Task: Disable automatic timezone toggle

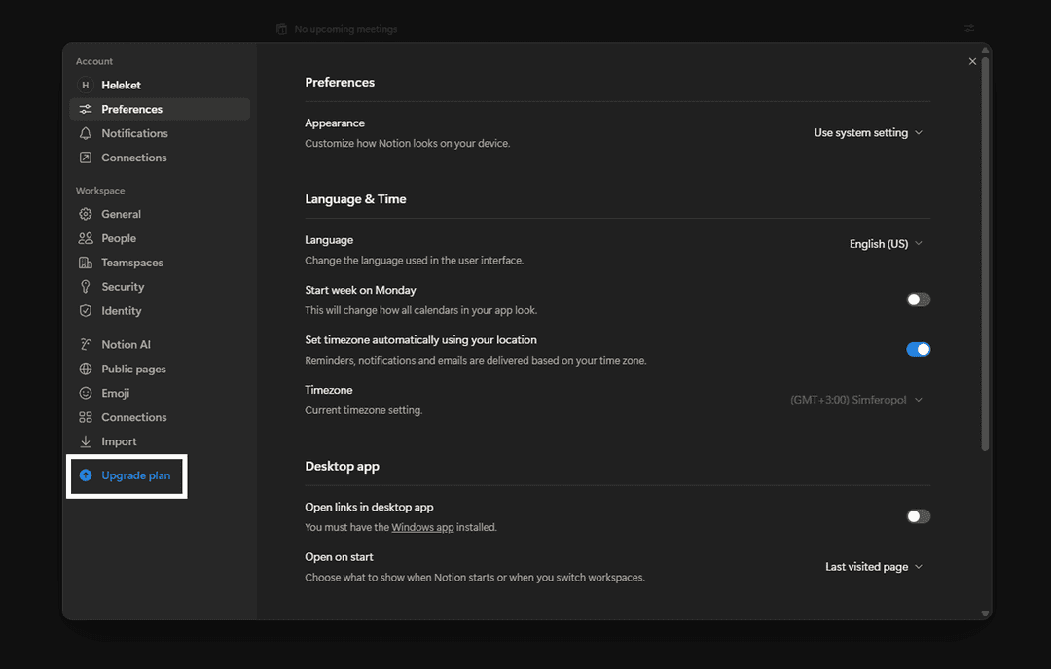Action: click(918, 349)
